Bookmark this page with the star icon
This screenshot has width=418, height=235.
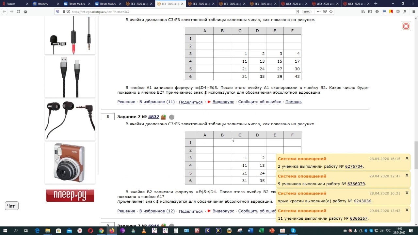[331, 11]
